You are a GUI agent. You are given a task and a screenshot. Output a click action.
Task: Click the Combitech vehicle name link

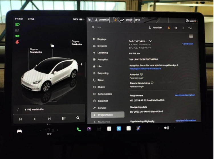188,44
